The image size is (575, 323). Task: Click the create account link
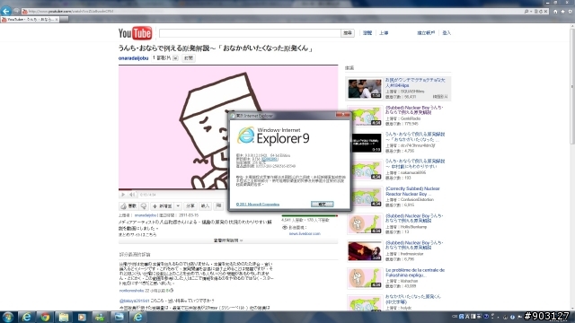[x=426, y=33]
